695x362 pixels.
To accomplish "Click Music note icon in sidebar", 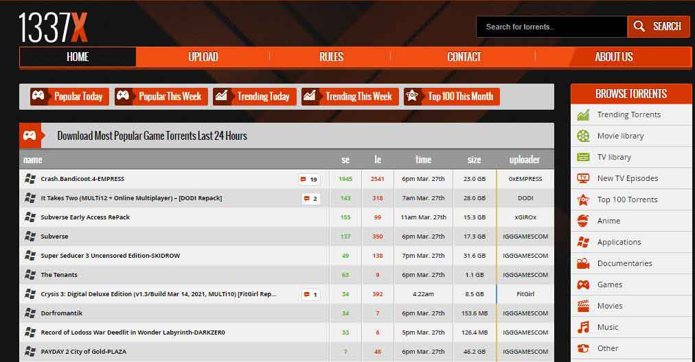I will 583,327.
